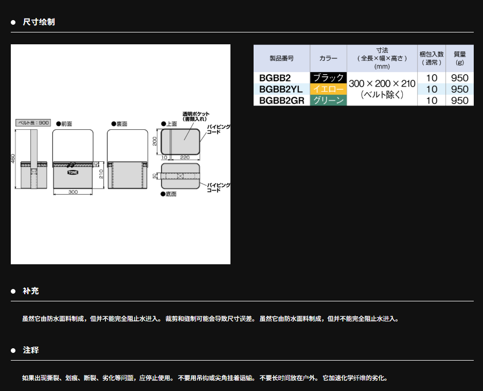Click the 製品番号 column header
The height and width of the screenshot is (391, 483).
coord(281,58)
